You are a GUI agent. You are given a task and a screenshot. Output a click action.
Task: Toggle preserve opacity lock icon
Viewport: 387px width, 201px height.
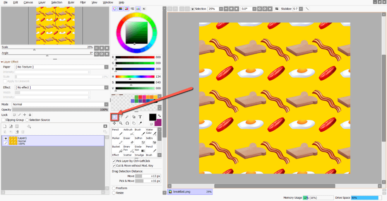click(14, 115)
